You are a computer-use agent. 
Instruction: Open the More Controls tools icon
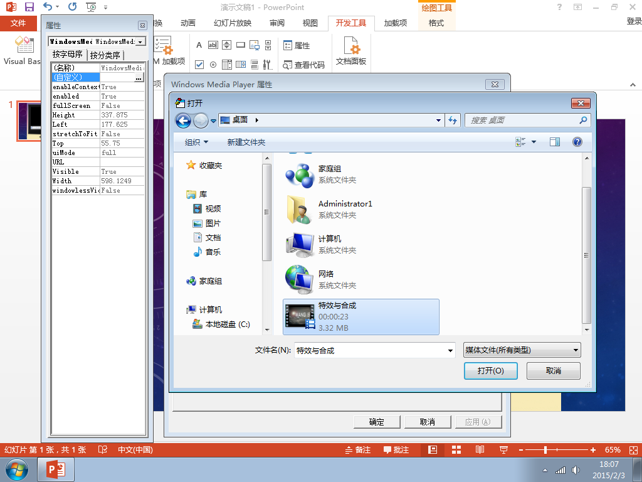pyautogui.click(x=267, y=65)
